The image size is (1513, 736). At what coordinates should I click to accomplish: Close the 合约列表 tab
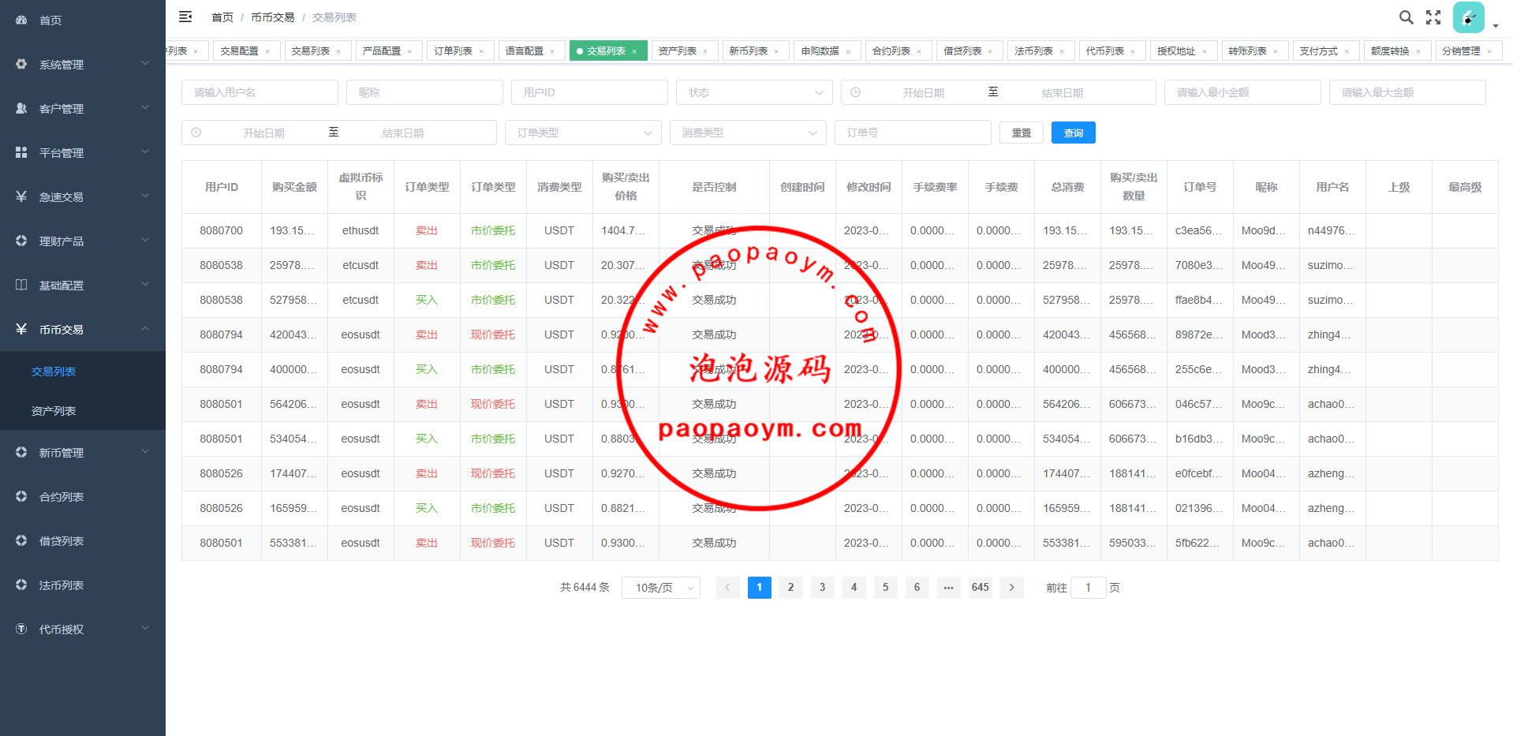point(919,51)
